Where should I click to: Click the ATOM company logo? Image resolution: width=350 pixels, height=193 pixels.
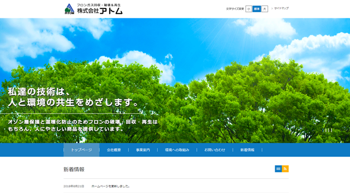click(x=69, y=9)
